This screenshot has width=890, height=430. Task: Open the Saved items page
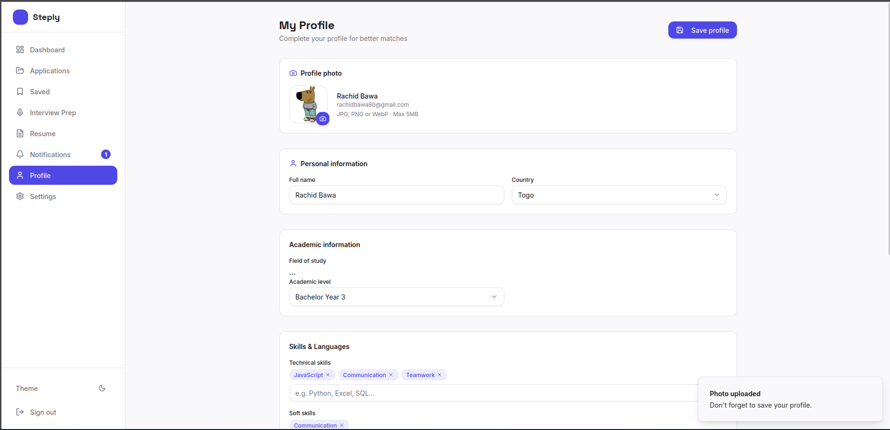coord(40,92)
